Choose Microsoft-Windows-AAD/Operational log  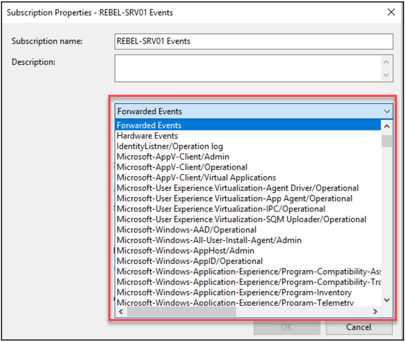[x=186, y=230]
